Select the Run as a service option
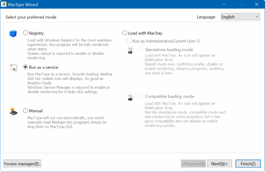 pos(25,67)
